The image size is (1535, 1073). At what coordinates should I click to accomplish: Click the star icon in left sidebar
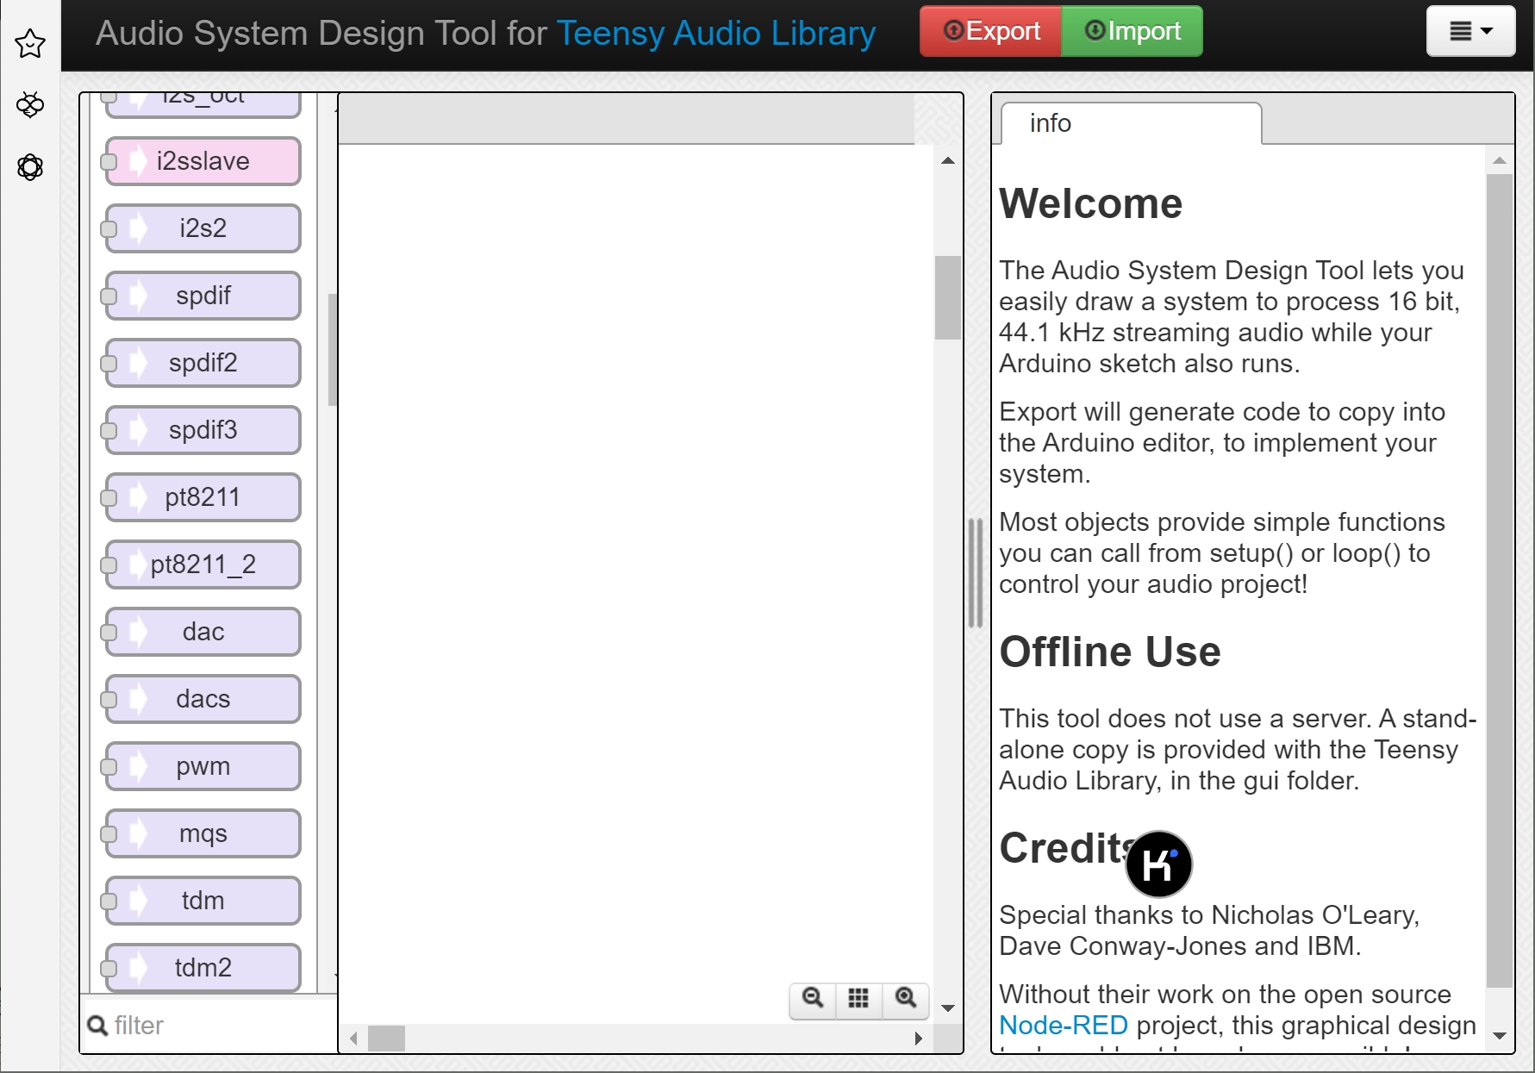(x=30, y=43)
